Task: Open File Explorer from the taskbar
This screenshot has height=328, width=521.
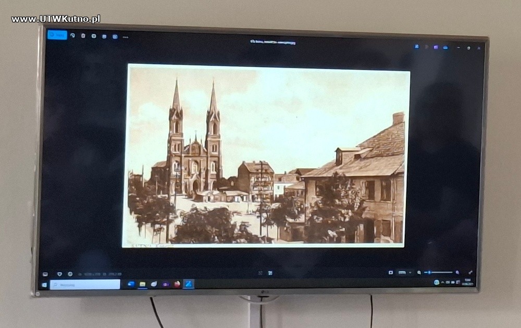Action: coord(143,284)
